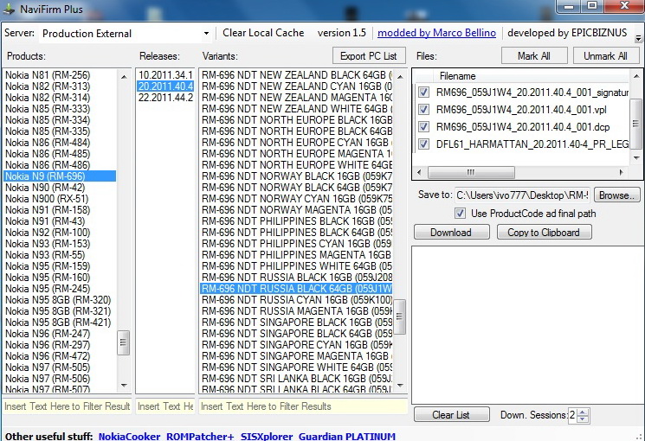Click Unmark All button
This screenshot has width=645, height=441.
coord(605,56)
